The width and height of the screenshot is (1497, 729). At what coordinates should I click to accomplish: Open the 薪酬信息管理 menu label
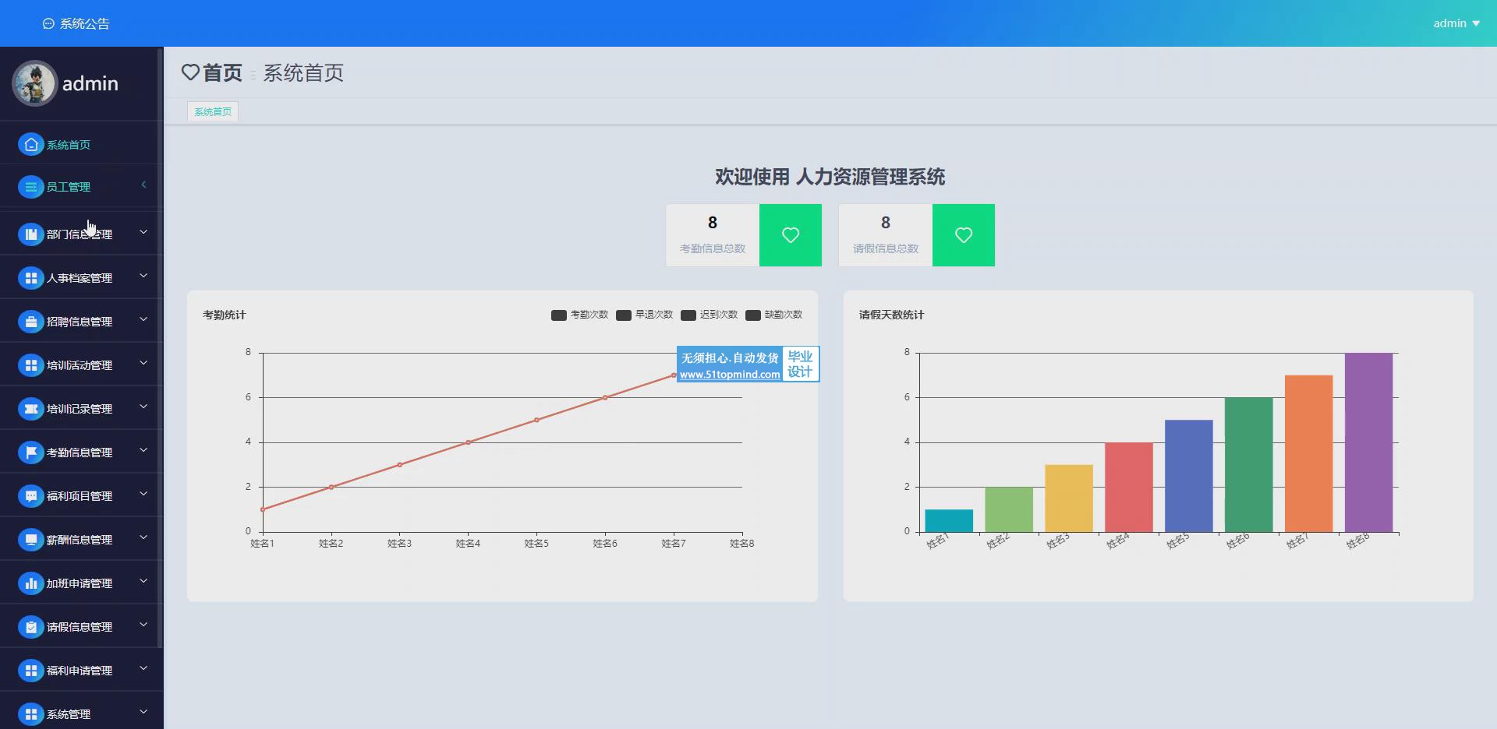(80, 540)
